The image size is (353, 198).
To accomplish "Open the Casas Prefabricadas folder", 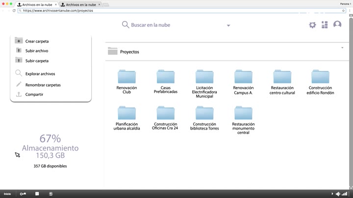I will click(166, 77).
